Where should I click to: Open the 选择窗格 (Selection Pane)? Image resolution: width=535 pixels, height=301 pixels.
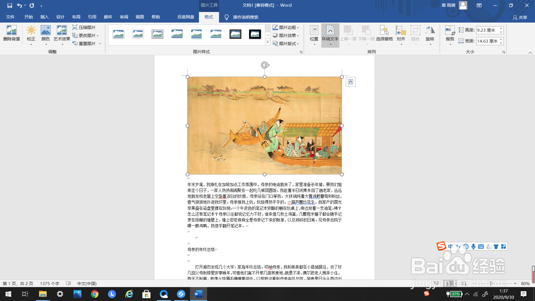coord(384,33)
